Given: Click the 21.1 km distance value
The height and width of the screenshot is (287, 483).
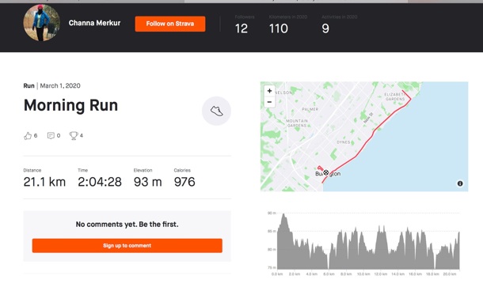Looking at the screenshot, I should [44, 182].
